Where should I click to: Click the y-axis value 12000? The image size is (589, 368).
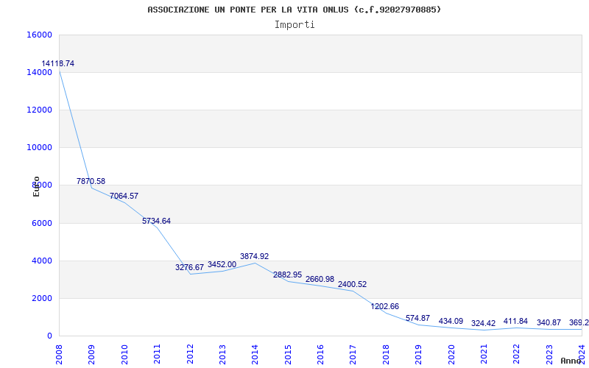point(39,110)
